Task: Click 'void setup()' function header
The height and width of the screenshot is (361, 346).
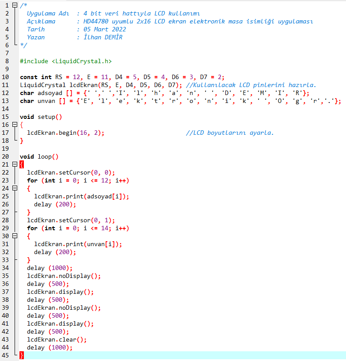Action: [x=41, y=117]
